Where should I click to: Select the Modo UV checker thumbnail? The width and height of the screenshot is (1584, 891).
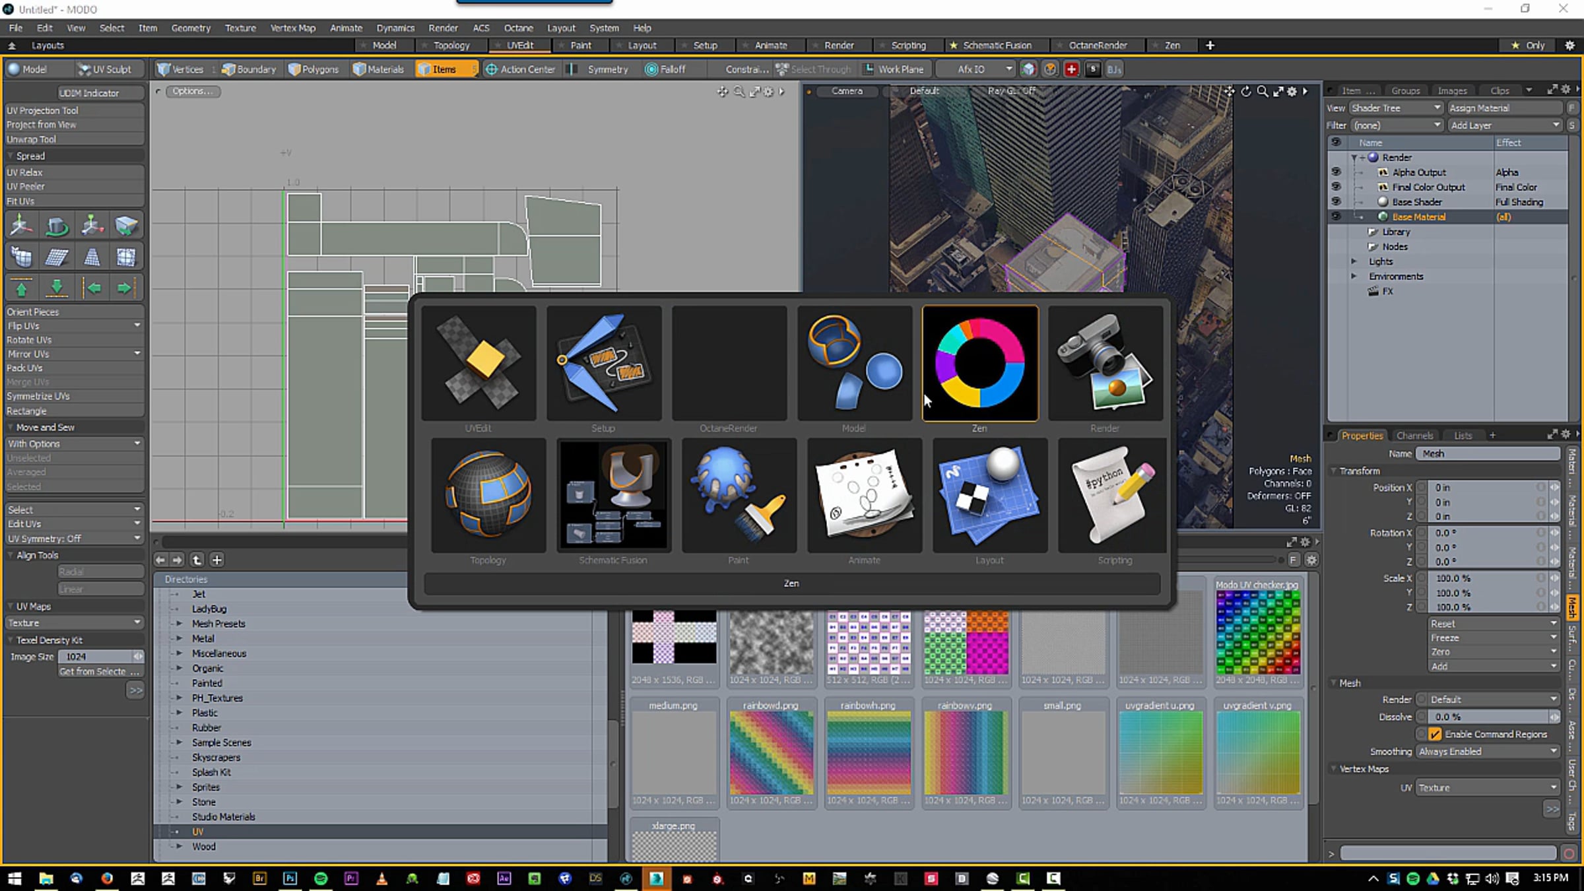tap(1258, 632)
